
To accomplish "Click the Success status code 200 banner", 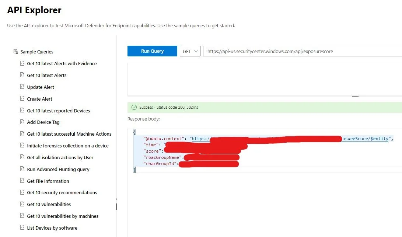I will click(265, 107).
